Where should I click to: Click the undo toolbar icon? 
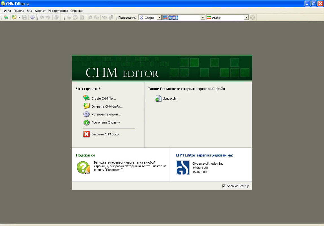click(x=90, y=18)
